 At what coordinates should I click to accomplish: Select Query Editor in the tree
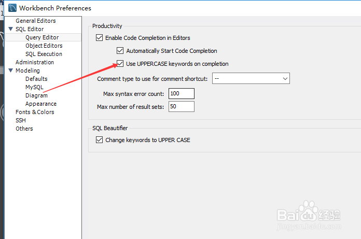coord(42,37)
